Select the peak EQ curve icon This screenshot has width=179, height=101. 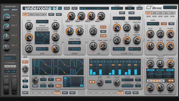156,81
